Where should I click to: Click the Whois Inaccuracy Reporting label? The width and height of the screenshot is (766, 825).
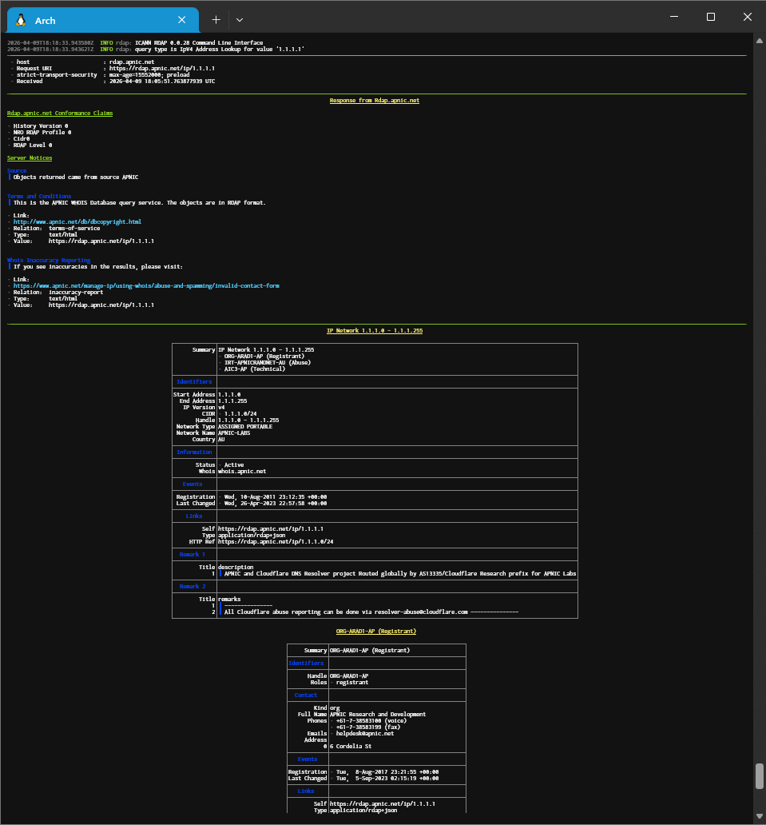(49, 261)
